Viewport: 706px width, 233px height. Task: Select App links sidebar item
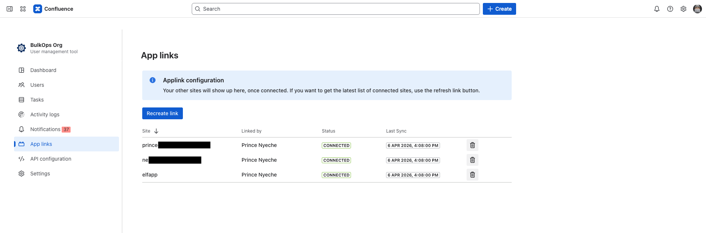click(x=66, y=144)
